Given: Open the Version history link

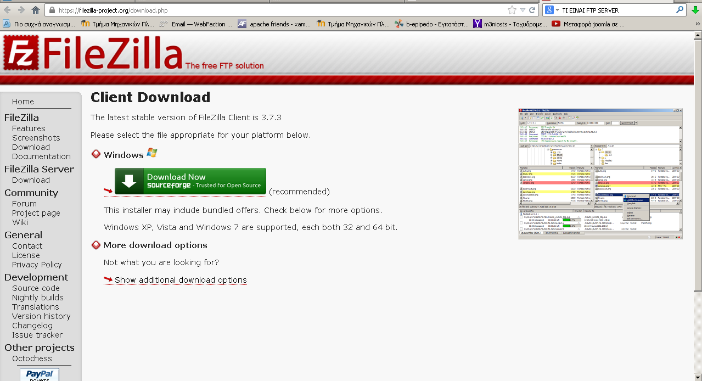Looking at the screenshot, I should pos(41,316).
